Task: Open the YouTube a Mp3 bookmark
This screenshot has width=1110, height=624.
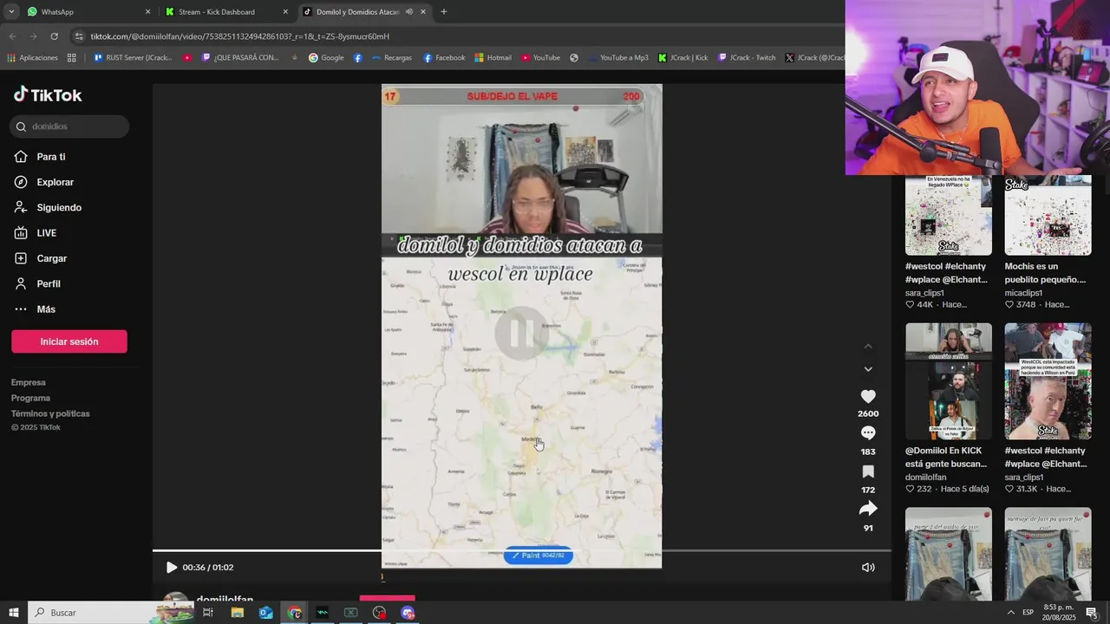Action: click(x=617, y=58)
